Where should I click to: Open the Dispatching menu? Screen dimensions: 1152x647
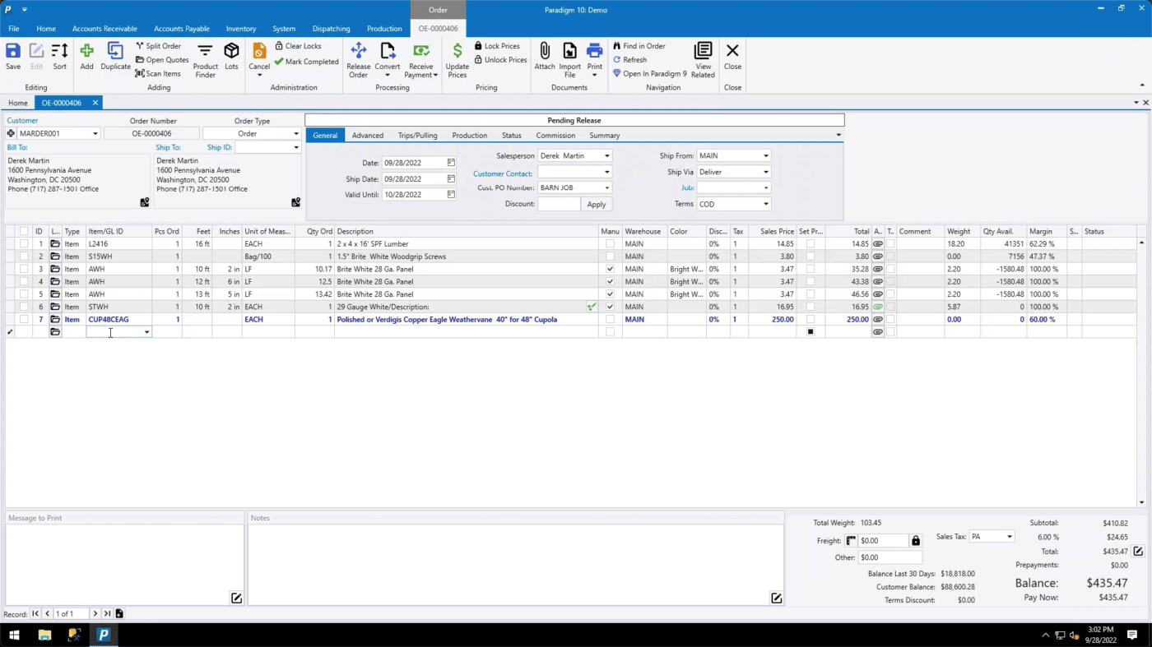331,28
